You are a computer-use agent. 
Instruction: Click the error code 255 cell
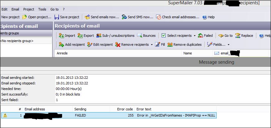coord(131,115)
